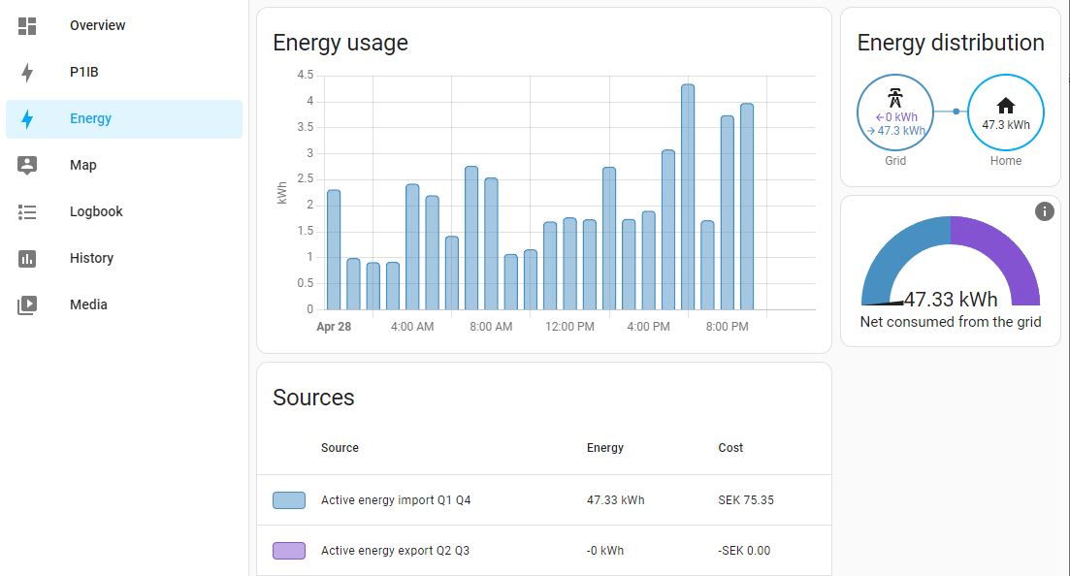Image resolution: width=1070 pixels, height=576 pixels.
Task: Open the Map sidebar icon
Action: [x=27, y=165]
